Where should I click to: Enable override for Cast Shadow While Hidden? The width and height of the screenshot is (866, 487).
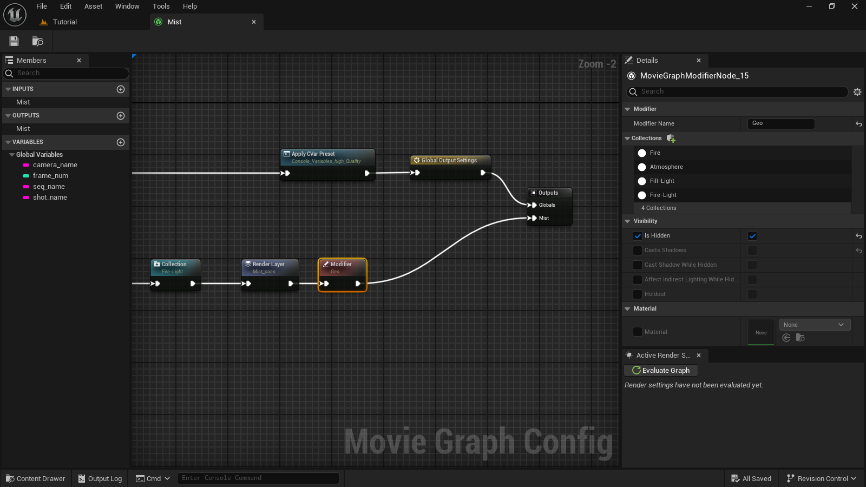(638, 265)
